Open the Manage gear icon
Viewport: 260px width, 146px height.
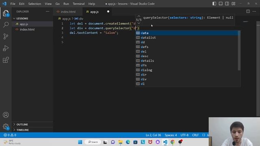6,127
